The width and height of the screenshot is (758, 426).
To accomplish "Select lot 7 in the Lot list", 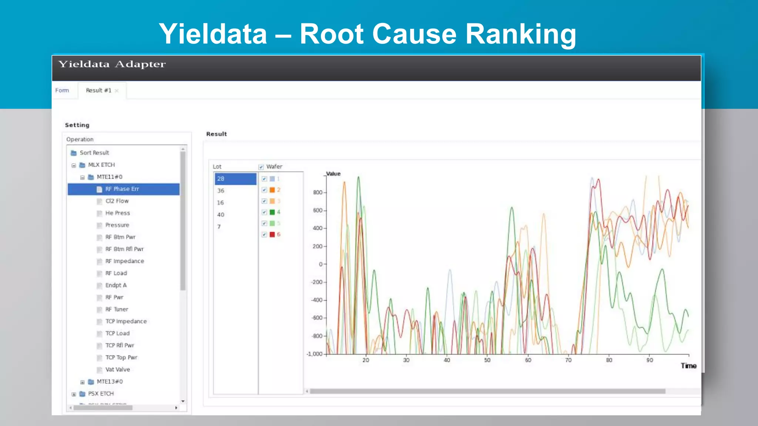I will (235, 227).
